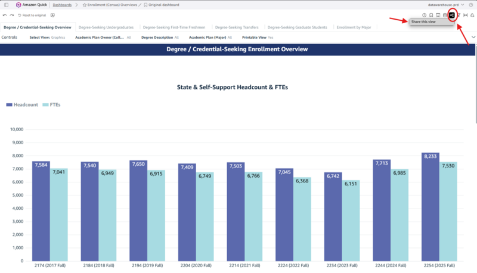Image resolution: width=477 pixels, height=273 pixels.
Task: Click the 2021 Fall FTEs bar 6,766
Action: pos(253,216)
